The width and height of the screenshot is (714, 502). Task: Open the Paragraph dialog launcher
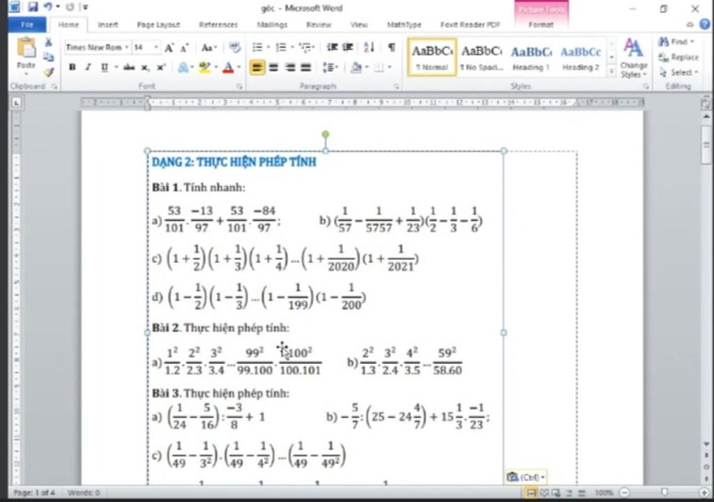tap(396, 86)
